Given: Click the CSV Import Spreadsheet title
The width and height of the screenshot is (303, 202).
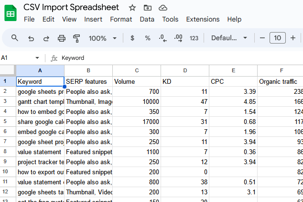Looking at the screenshot, I should click(x=71, y=8).
